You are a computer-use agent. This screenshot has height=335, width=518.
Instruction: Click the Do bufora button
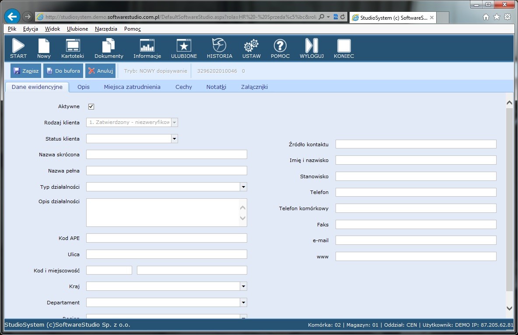[63, 71]
